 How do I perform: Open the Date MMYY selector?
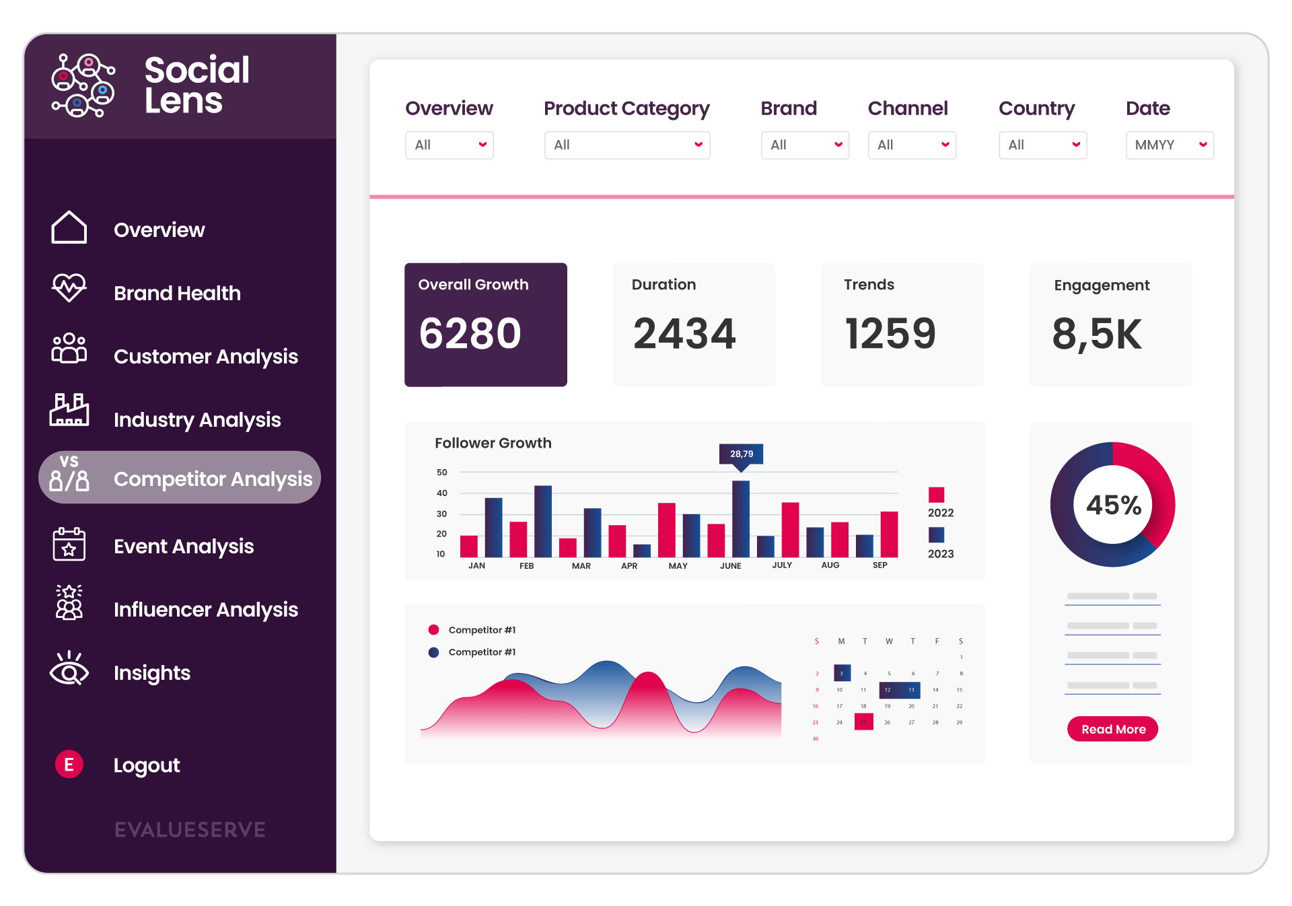(1169, 145)
